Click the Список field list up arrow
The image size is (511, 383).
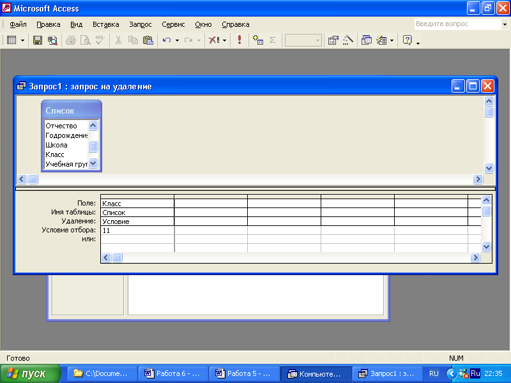(x=93, y=125)
